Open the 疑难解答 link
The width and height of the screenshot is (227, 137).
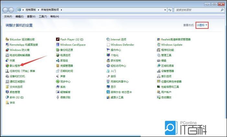click(x=65, y=92)
